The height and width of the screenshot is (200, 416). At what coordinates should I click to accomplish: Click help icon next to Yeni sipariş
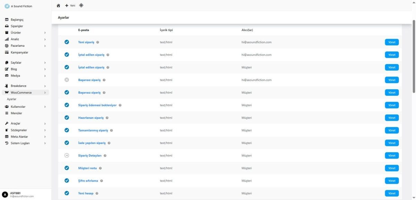[x=98, y=42]
